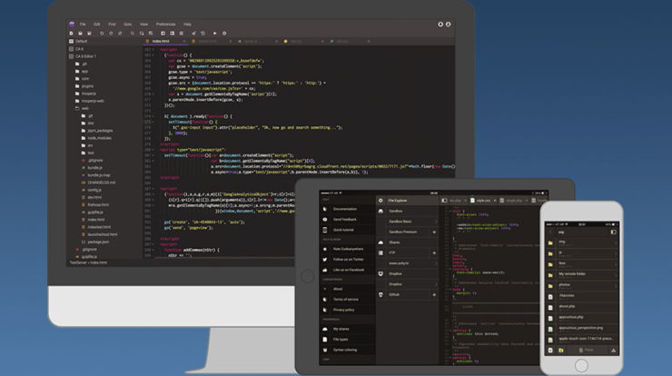Switch to the index.html tab on desktop
This screenshot has height=376, width=672.
click(x=161, y=41)
